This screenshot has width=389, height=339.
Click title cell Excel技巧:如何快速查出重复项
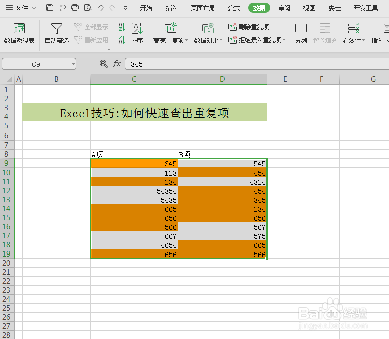point(144,112)
